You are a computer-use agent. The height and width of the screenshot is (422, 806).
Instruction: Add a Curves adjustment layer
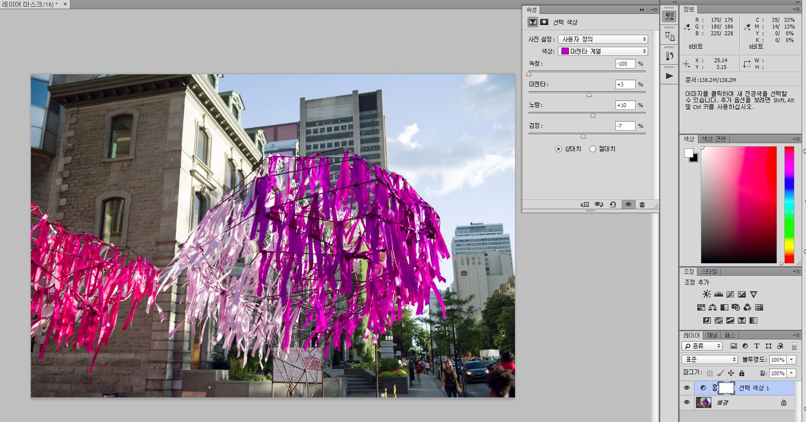click(730, 294)
